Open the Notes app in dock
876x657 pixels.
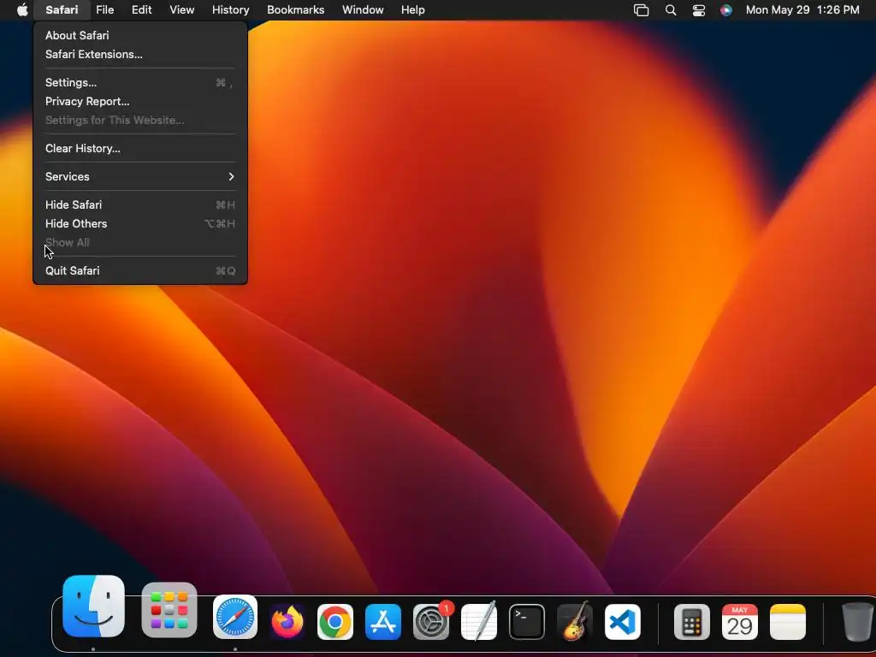[x=788, y=621]
